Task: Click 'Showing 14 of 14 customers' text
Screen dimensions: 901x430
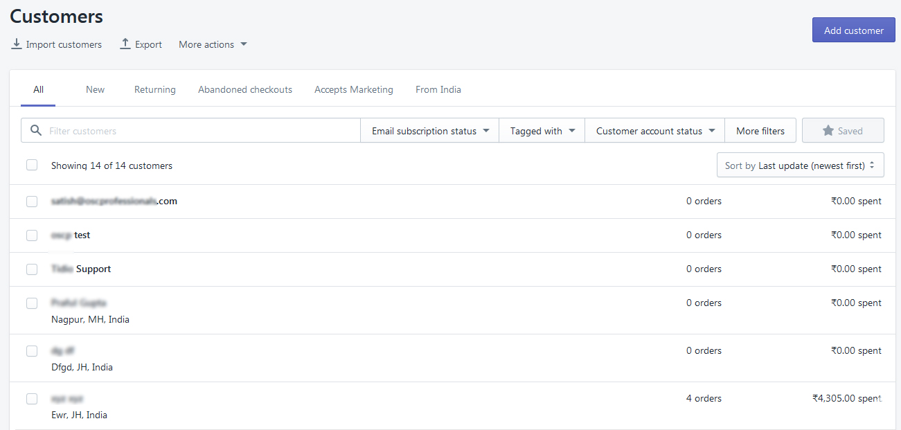Action: (111, 165)
